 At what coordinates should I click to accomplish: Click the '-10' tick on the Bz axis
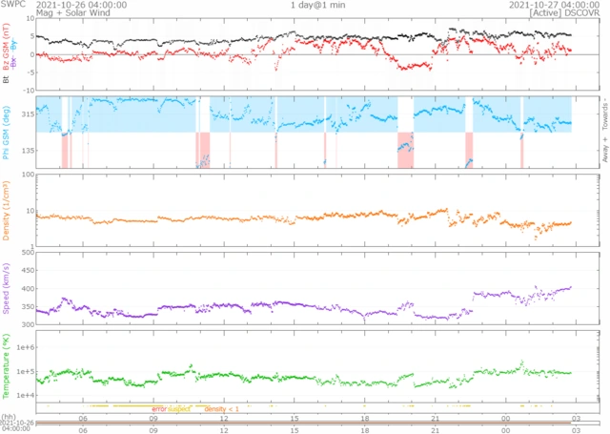tap(30, 91)
